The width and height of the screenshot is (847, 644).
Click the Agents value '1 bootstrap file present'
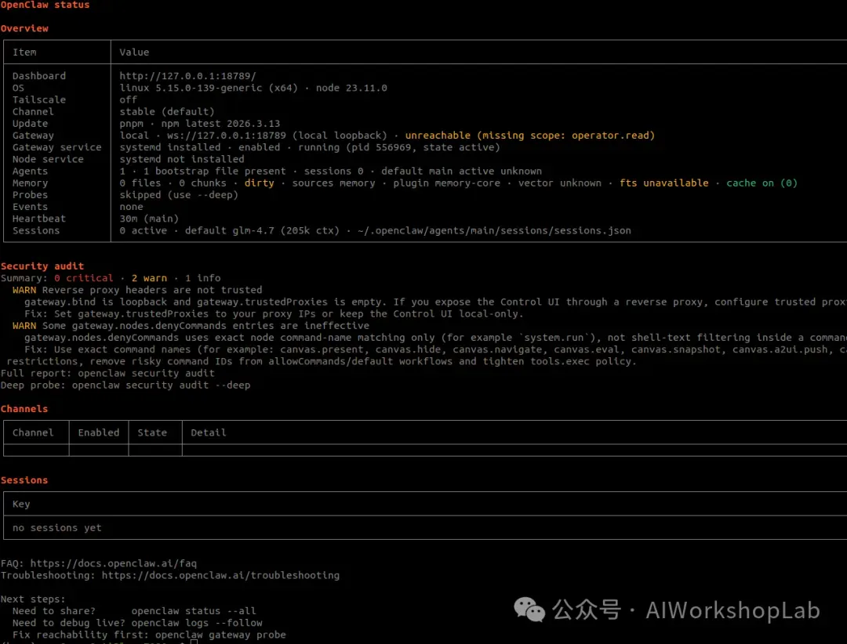tap(214, 171)
